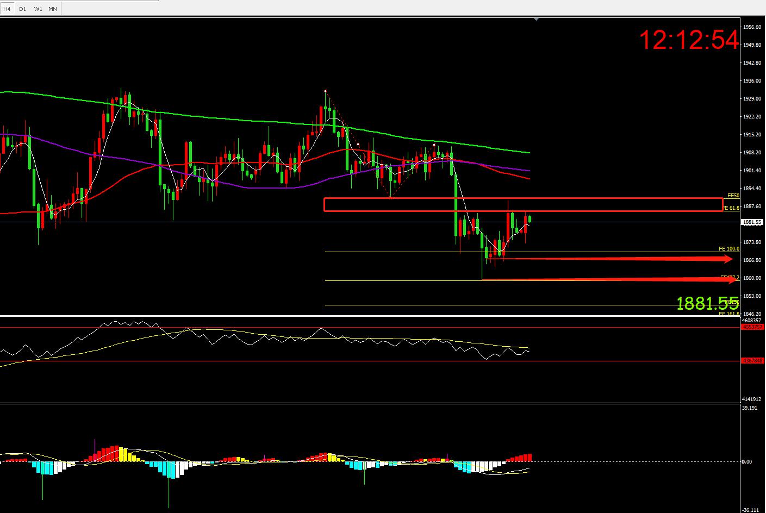The image size is (766, 513).
Task: Select the FE 161.8 Fibonacci level label
Action: (x=729, y=314)
